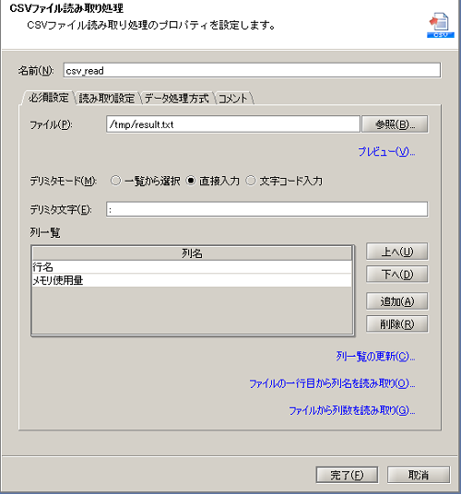Focus the 名前 field containing csv_read
Screen dimensions: 461x494
pyautogui.click(x=252, y=70)
